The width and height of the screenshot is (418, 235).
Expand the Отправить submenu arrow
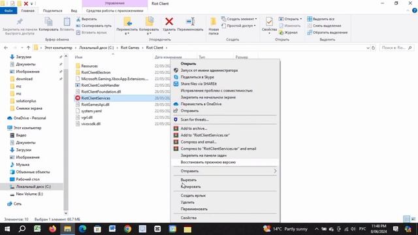pyautogui.click(x=275, y=171)
